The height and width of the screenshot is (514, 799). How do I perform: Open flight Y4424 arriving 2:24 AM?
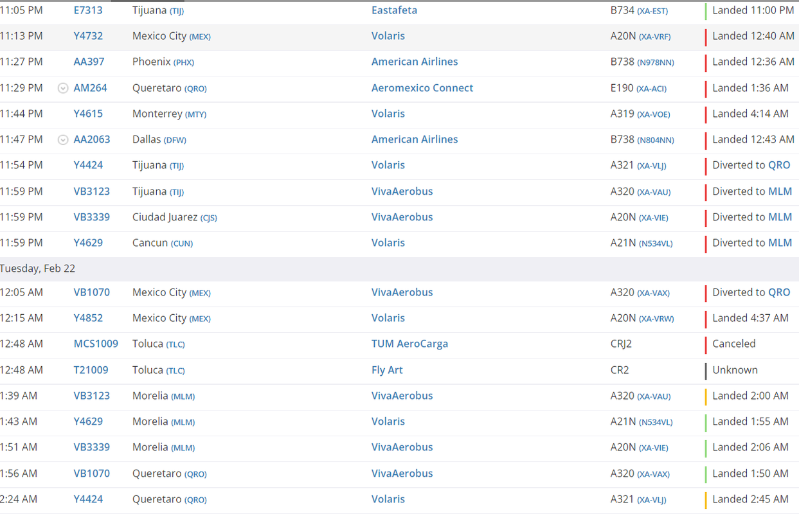(x=88, y=499)
